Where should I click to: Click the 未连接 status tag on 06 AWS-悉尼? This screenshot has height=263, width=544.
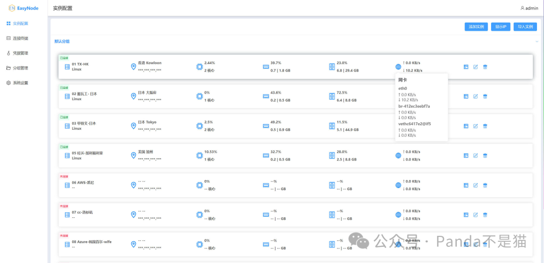(x=64, y=177)
